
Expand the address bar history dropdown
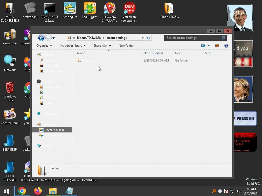coord(143,38)
